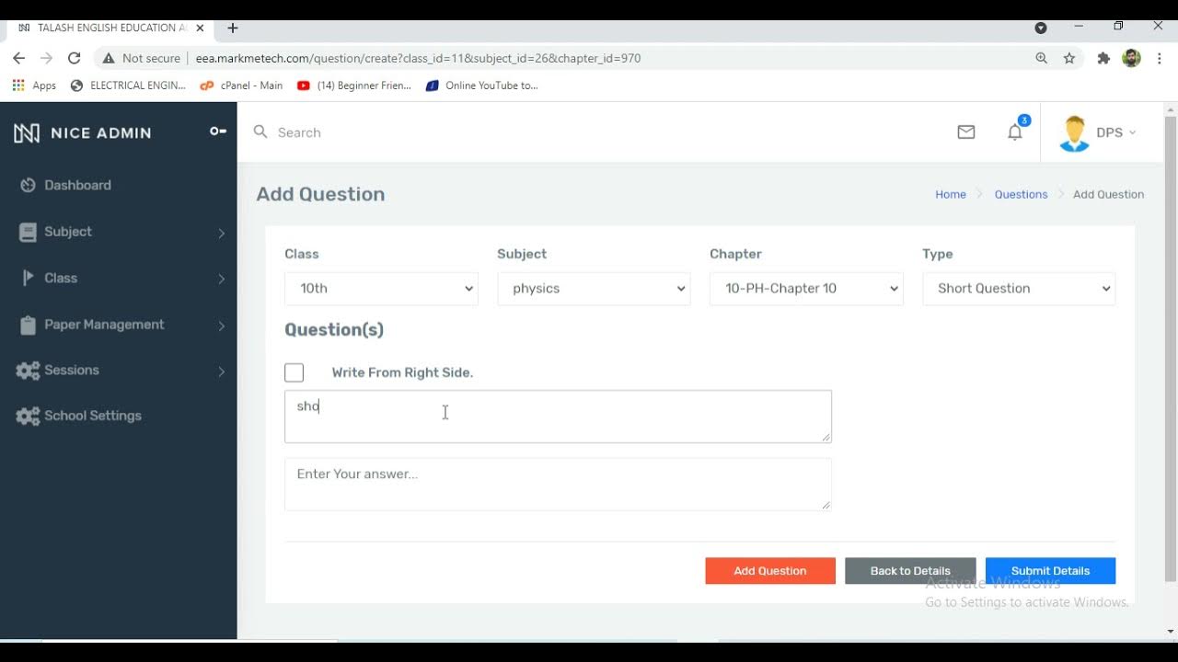Open Online YouTube to... bookmark

click(482, 86)
